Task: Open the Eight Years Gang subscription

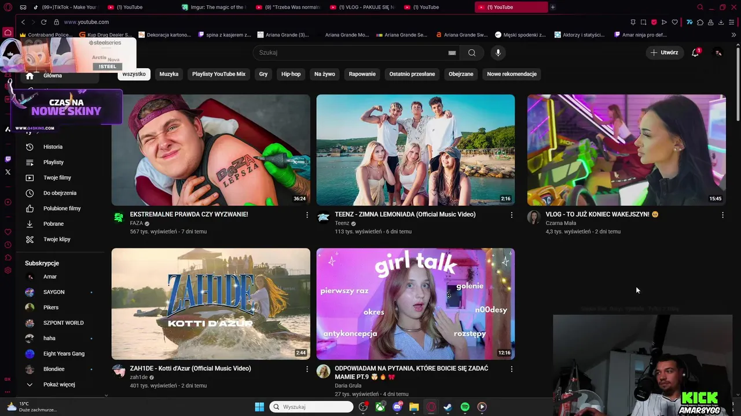Action: pyautogui.click(x=64, y=354)
